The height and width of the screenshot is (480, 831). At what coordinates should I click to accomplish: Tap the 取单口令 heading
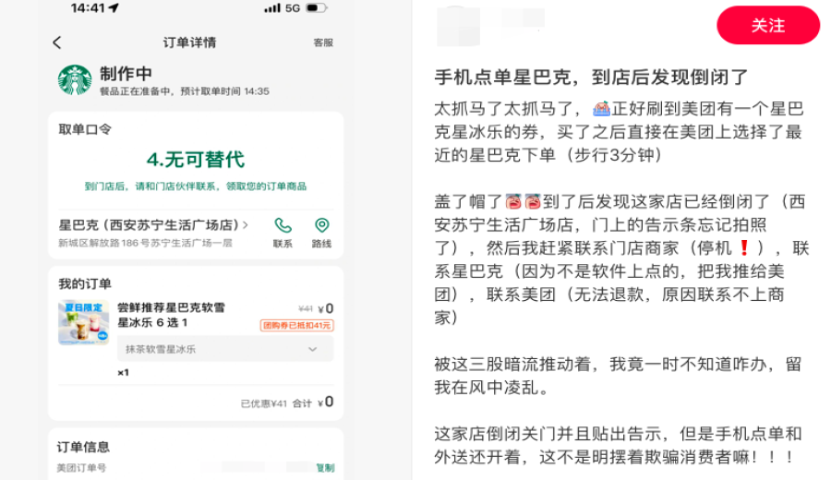(x=85, y=129)
